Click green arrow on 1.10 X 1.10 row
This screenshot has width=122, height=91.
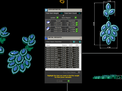77,25
